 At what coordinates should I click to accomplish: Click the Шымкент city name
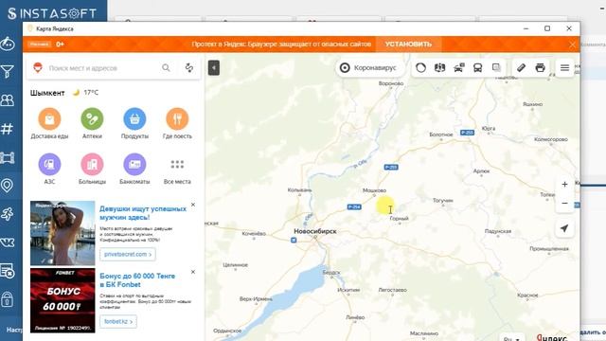47,93
